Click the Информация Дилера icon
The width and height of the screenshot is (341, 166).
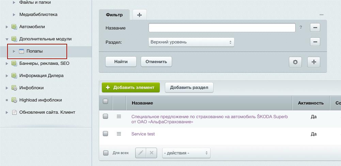(14, 76)
